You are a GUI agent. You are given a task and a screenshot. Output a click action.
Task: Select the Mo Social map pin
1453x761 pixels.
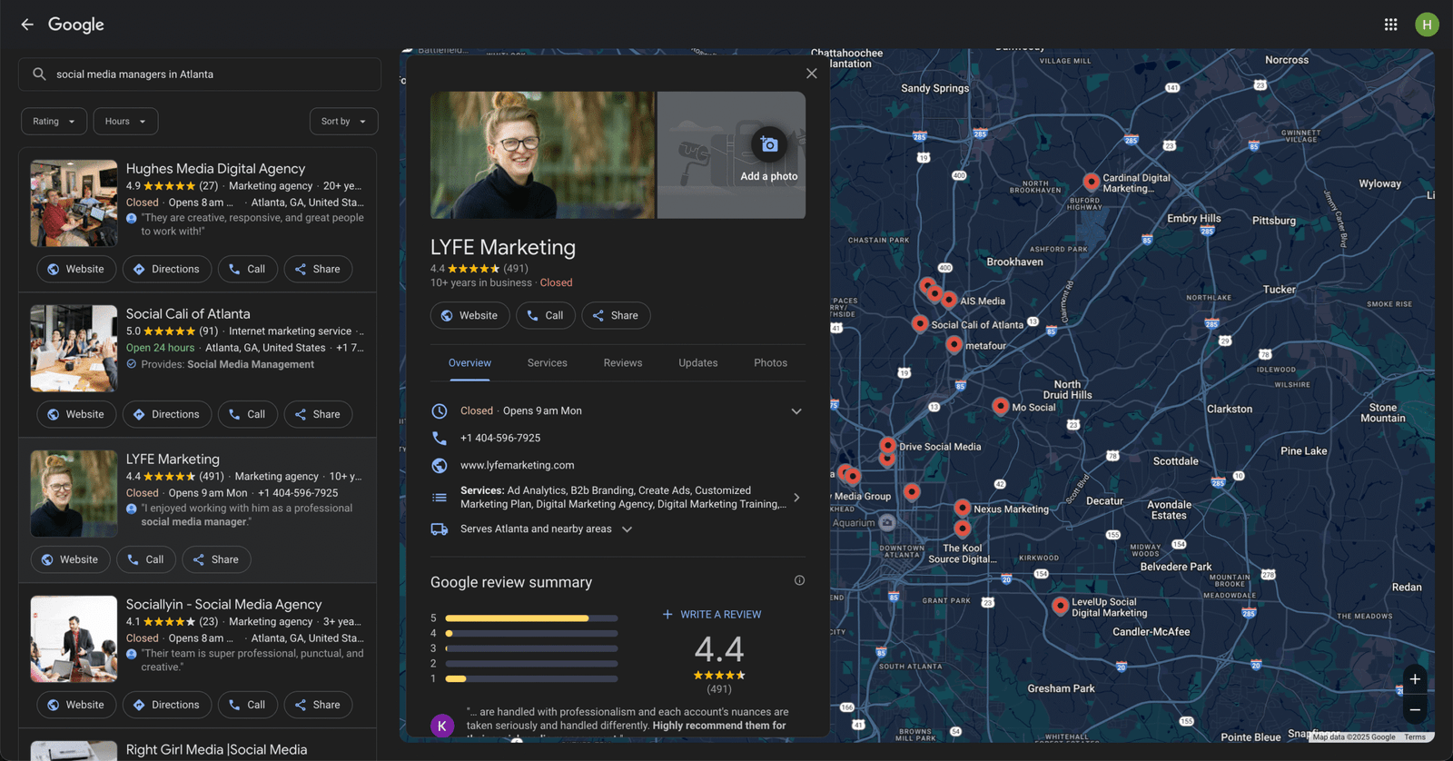[1000, 406]
